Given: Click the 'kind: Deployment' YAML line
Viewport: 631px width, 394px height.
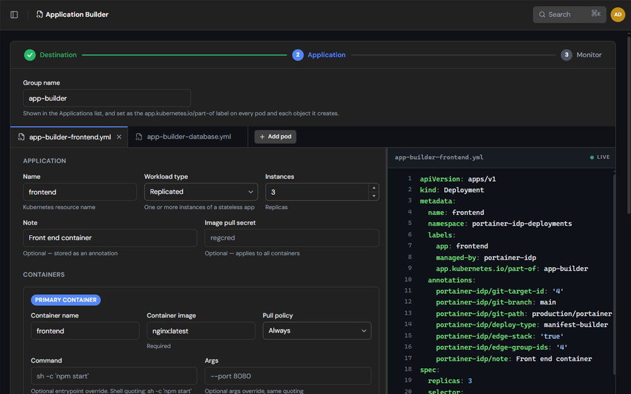Looking at the screenshot, I should tap(452, 190).
